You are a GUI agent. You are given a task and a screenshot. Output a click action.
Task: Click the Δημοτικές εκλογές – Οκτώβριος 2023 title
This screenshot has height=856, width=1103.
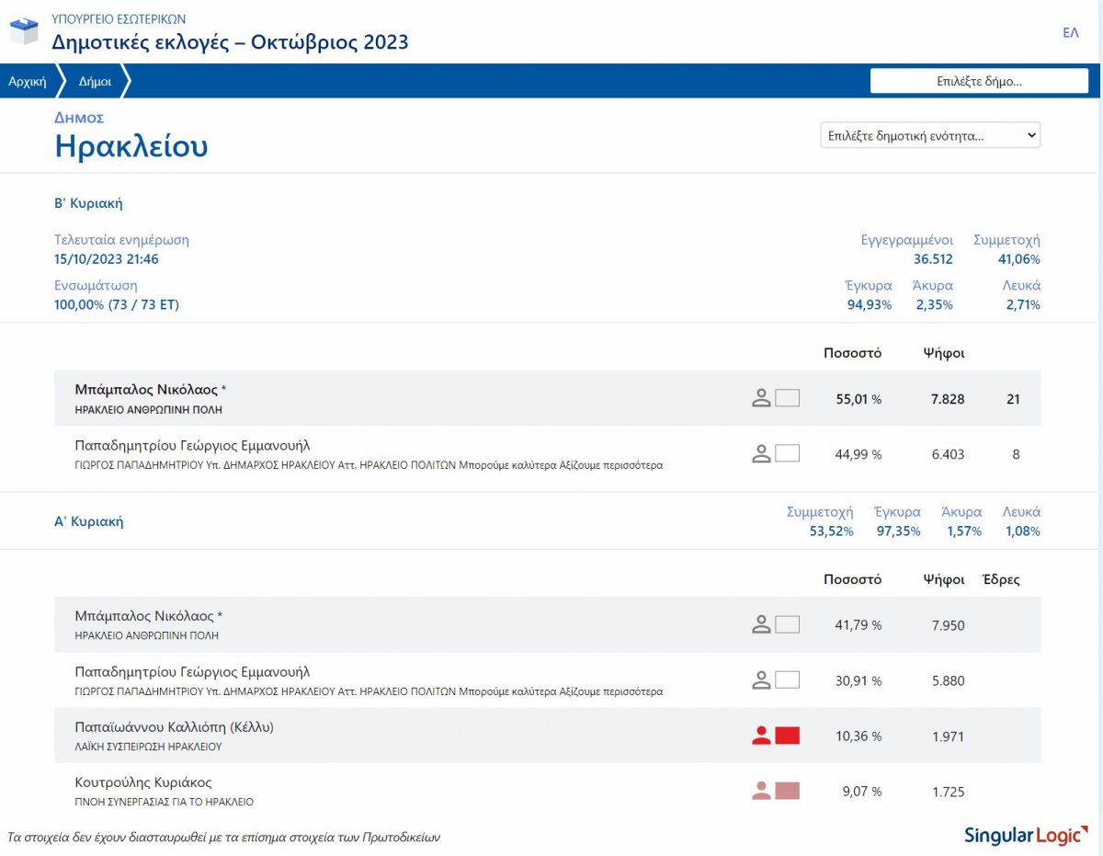click(230, 42)
